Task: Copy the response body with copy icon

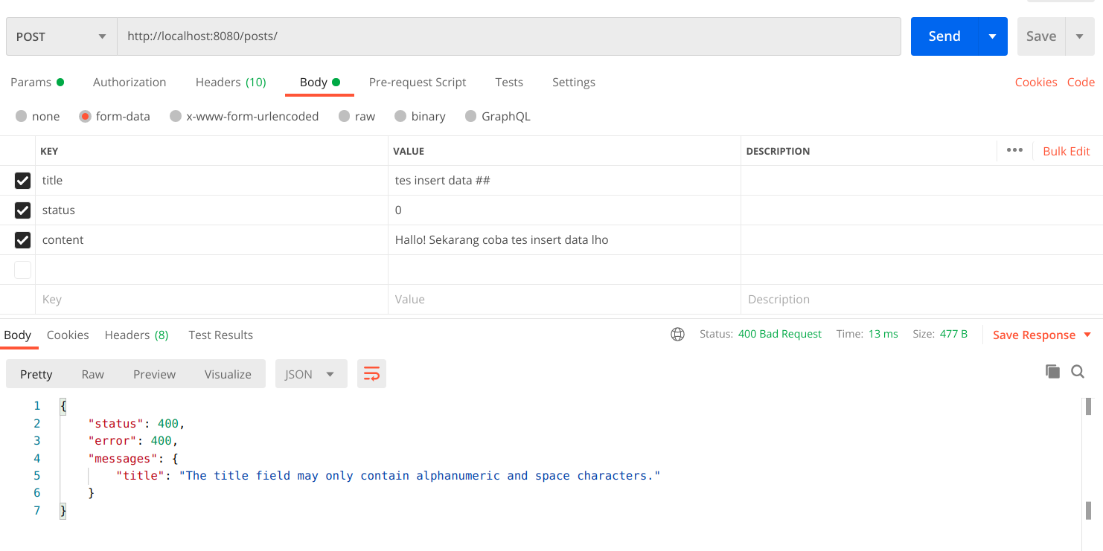Action: 1052,372
